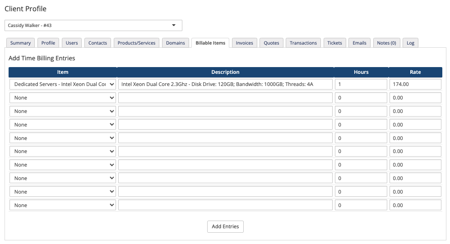Open the ninth row's None item dropdown

click(63, 192)
